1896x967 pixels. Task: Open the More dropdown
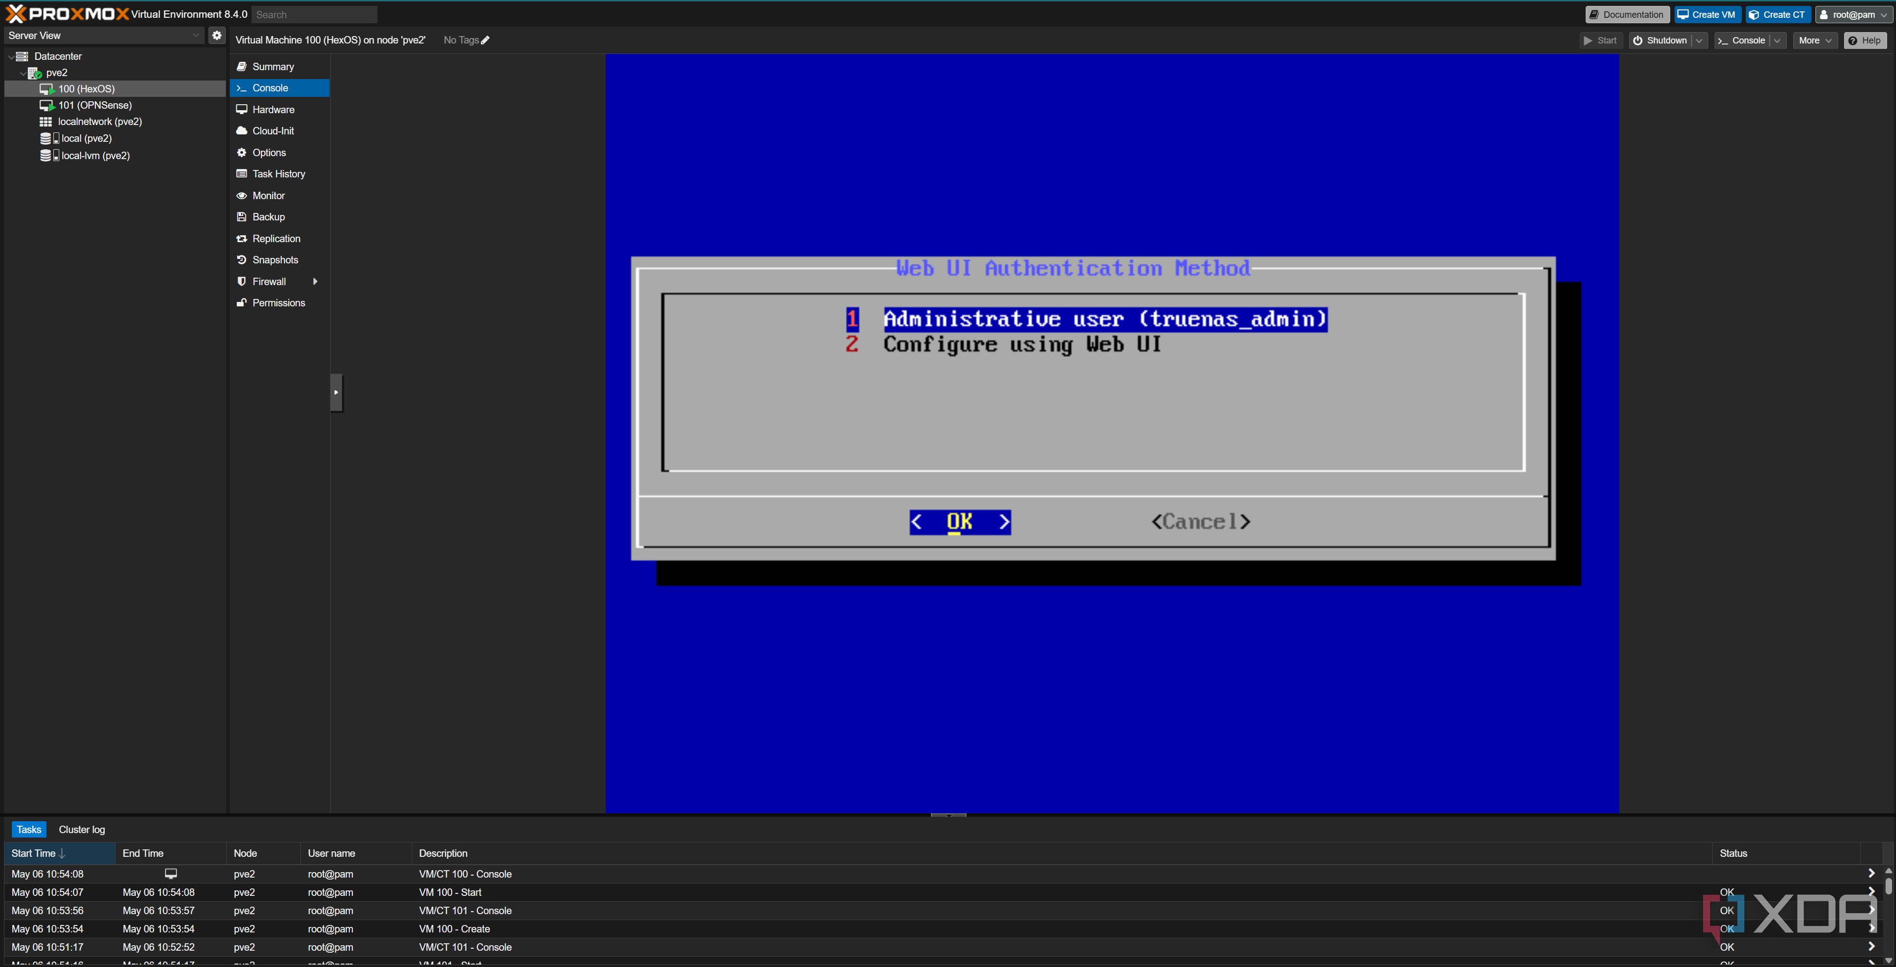1814,41
